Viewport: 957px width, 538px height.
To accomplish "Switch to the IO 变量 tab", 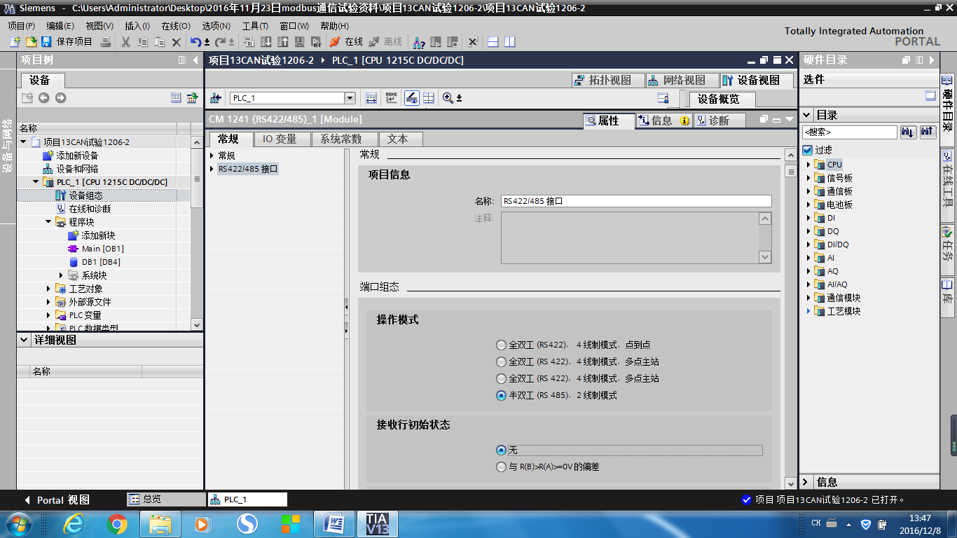I will point(280,139).
